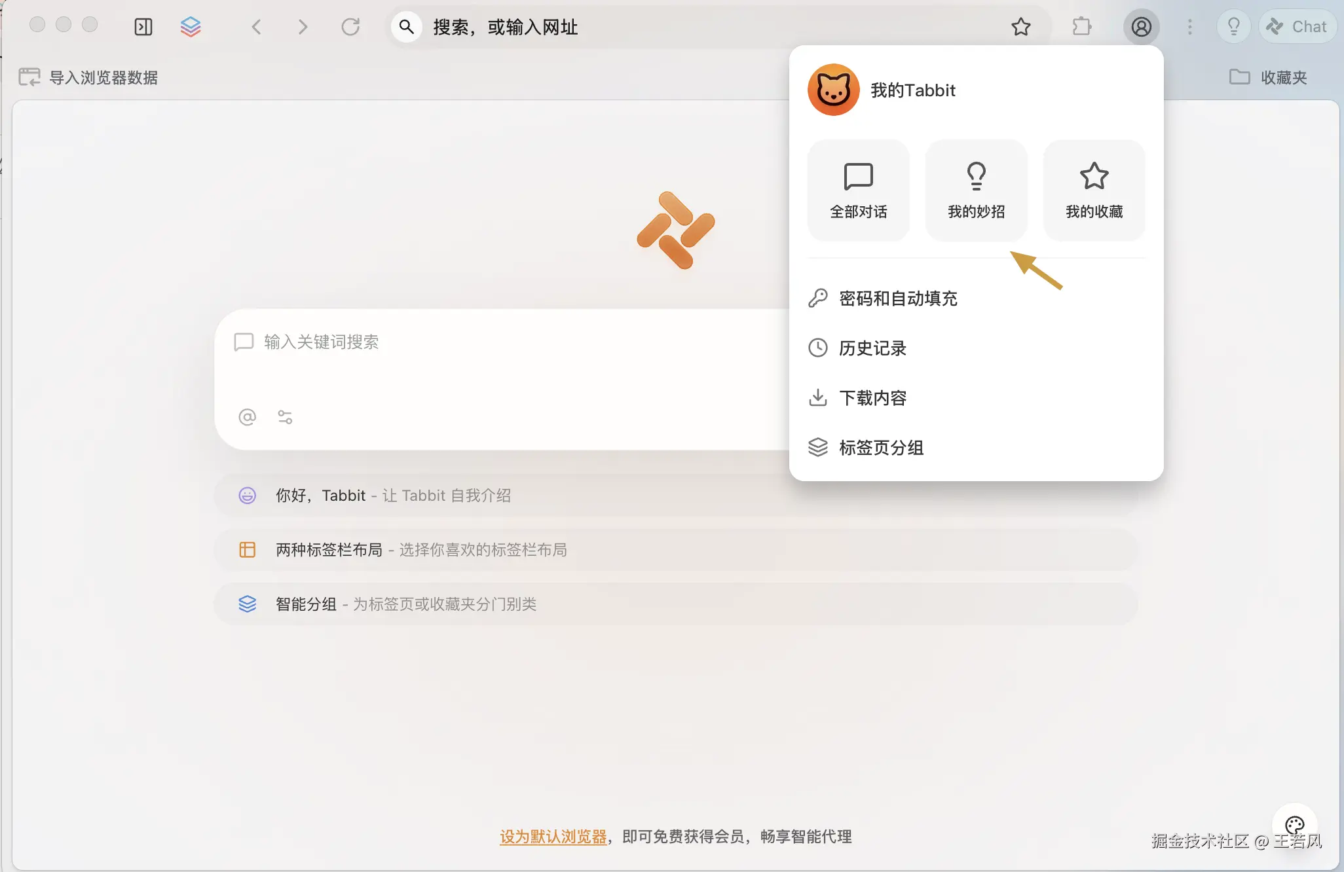This screenshot has width=1344, height=872.
Task: Open 我的妙招 card
Action: (976, 190)
